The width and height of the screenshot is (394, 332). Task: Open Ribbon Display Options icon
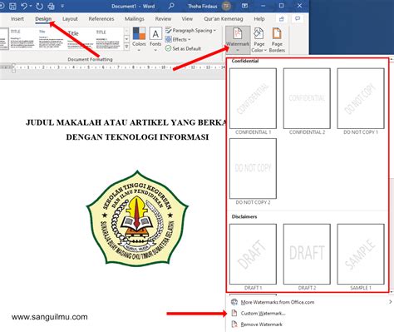(244, 6)
